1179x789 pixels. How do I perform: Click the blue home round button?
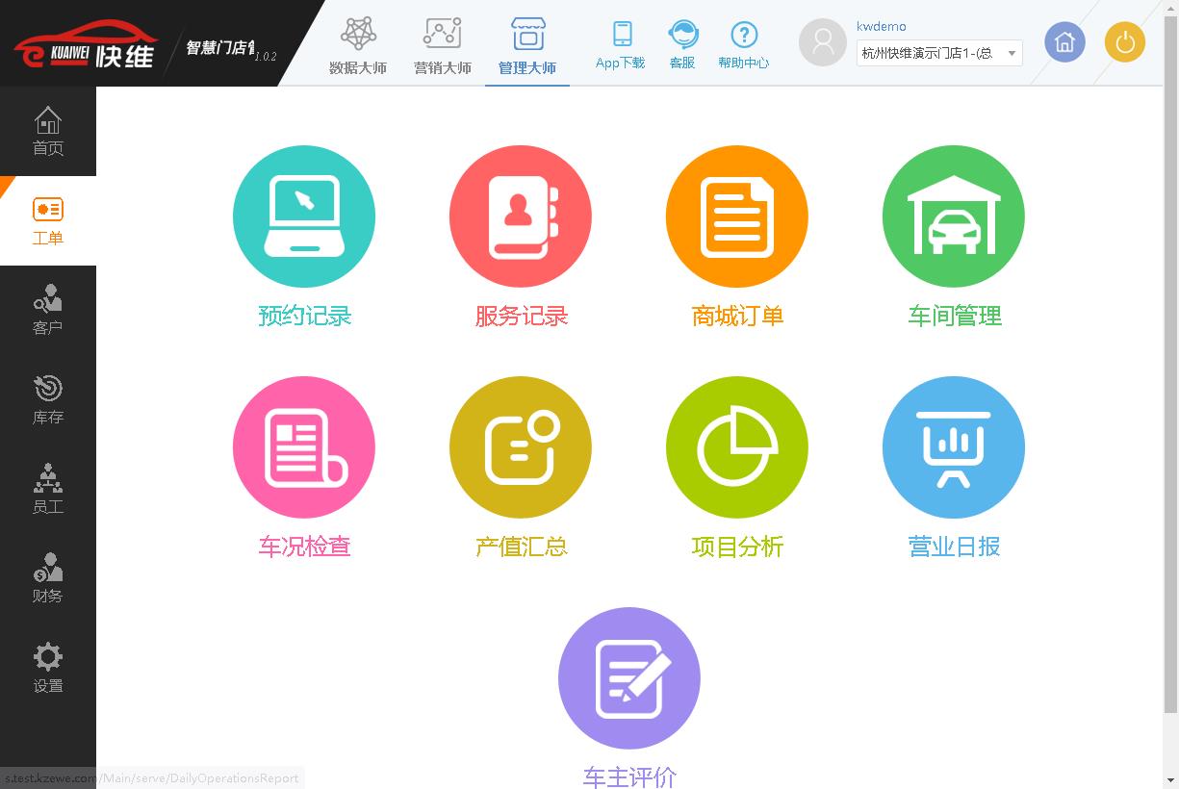tap(1064, 42)
